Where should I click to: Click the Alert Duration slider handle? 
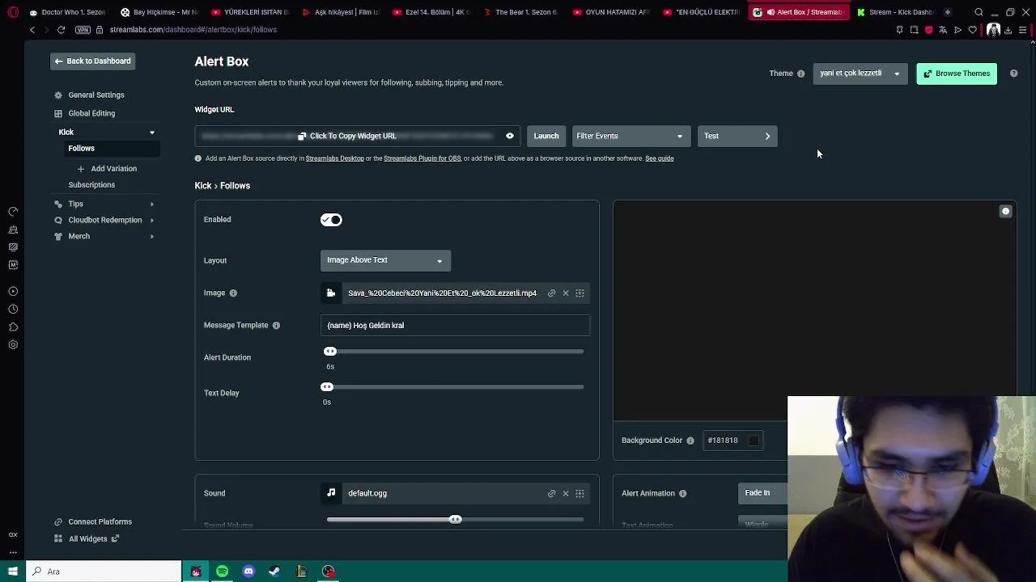(330, 352)
